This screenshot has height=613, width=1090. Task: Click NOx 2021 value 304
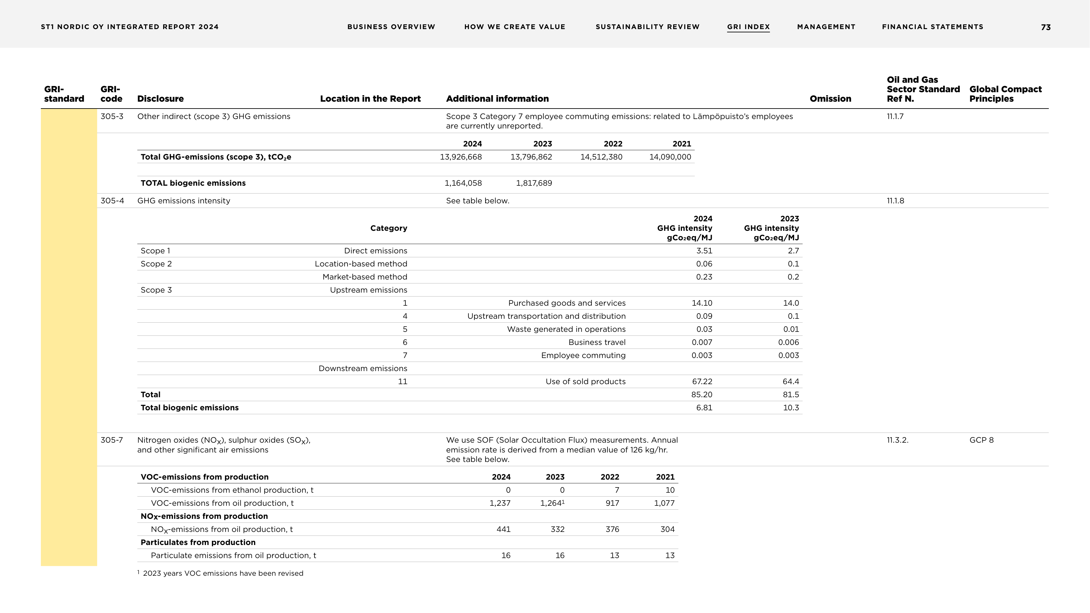pyautogui.click(x=667, y=530)
